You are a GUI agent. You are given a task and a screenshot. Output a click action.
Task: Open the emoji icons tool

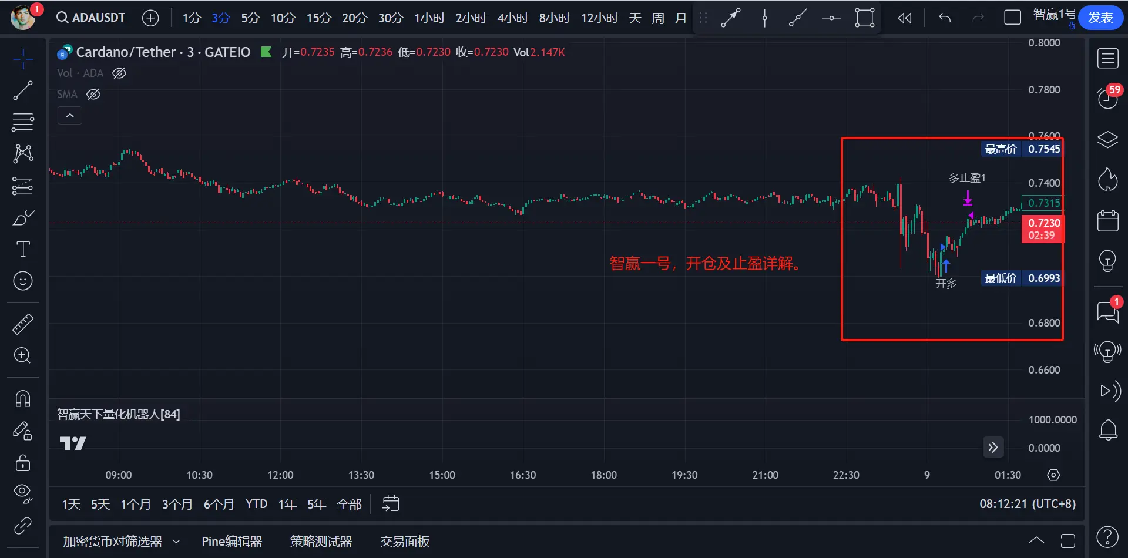point(23,281)
